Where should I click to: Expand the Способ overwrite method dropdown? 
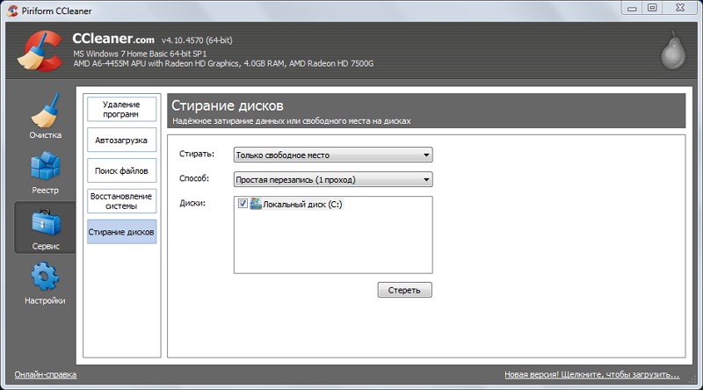(x=333, y=180)
